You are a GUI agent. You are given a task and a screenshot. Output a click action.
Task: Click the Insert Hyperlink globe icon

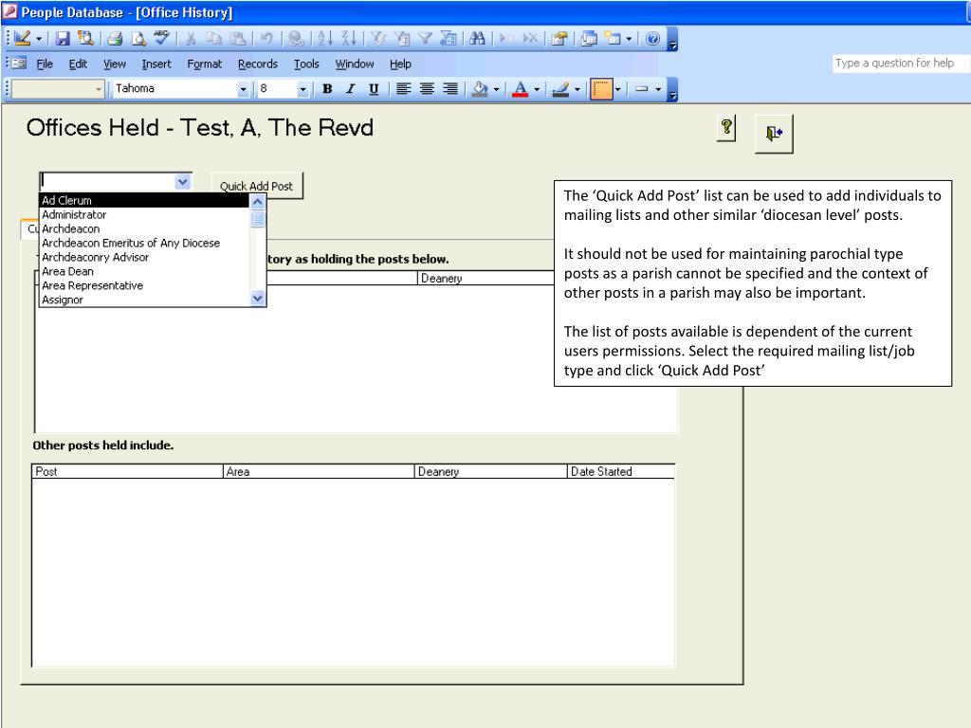296,38
